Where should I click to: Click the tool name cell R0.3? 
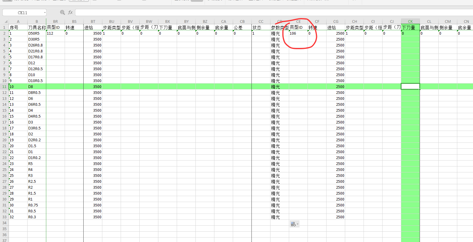click(37, 217)
